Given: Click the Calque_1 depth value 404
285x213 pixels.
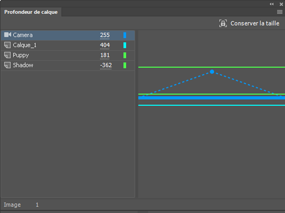Looking at the screenshot, I should point(105,45).
